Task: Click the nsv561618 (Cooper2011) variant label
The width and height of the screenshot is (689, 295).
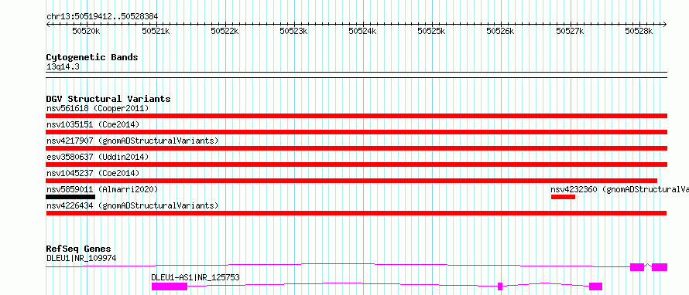Action: point(98,108)
